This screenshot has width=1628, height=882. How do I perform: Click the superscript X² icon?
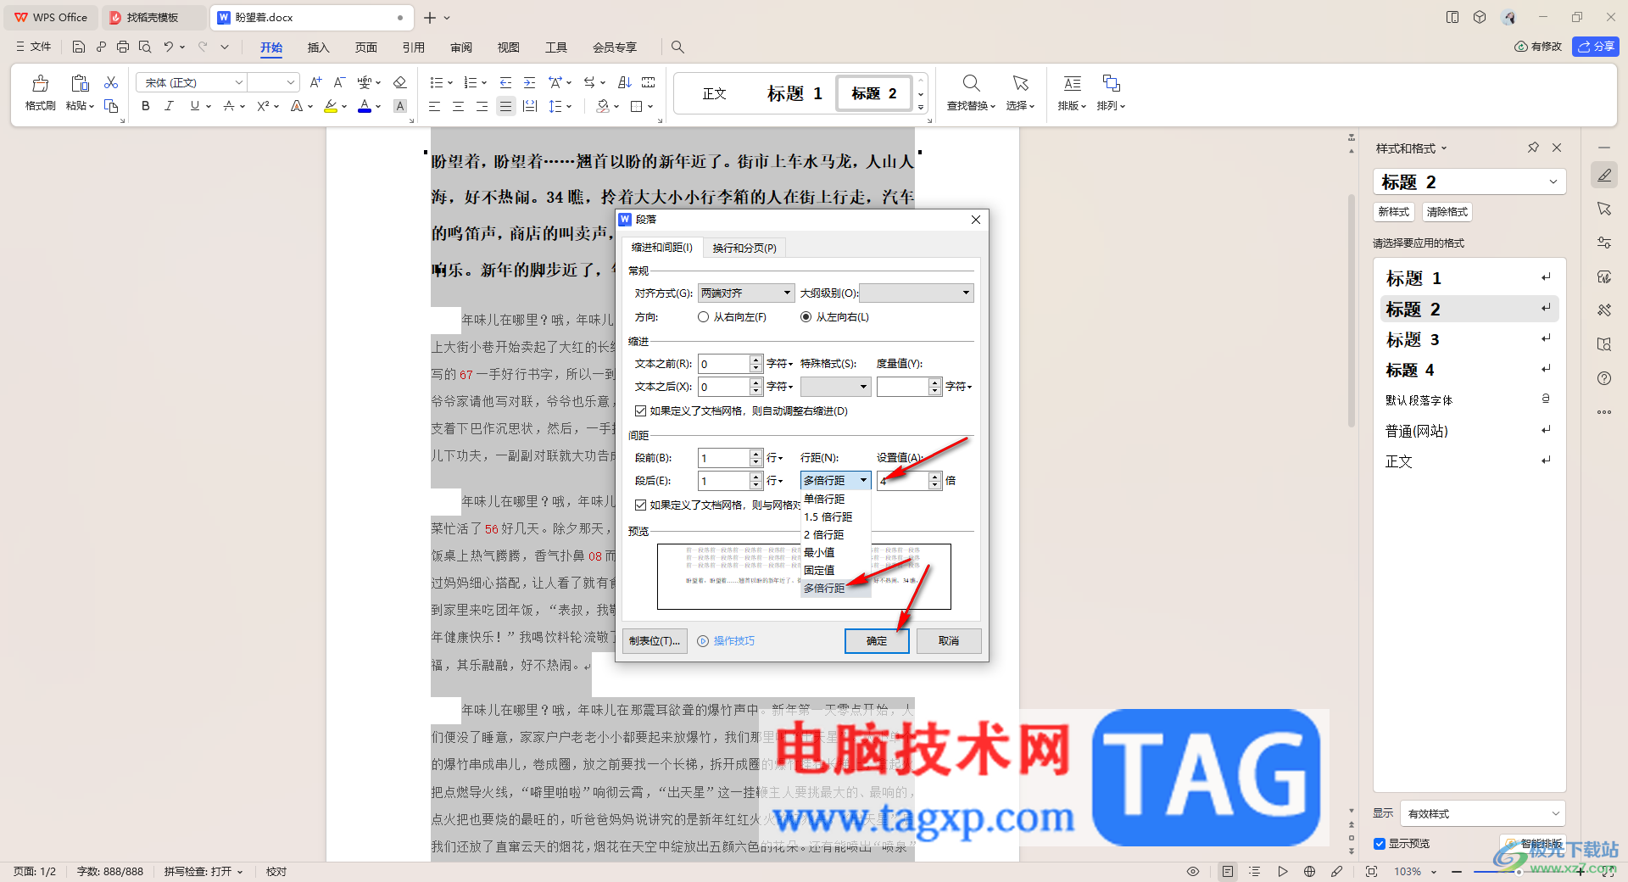(x=263, y=106)
